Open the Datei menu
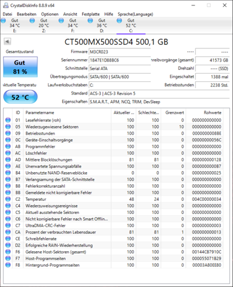The height and width of the screenshot is (287, 233). (x=8, y=14)
